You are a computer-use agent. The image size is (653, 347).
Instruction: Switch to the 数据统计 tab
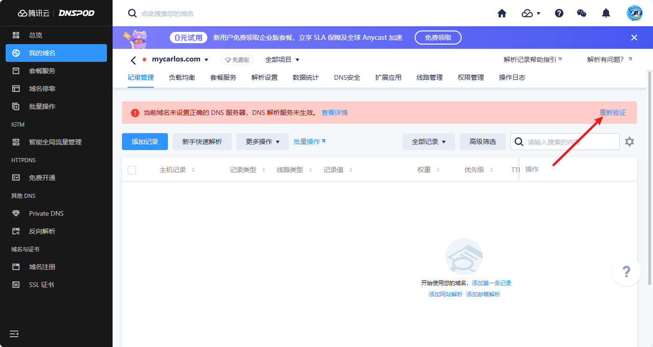point(306,77)
